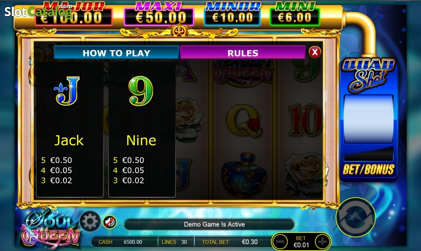
Task: Click the Nine symbol icon
Action: coord(141,91)
